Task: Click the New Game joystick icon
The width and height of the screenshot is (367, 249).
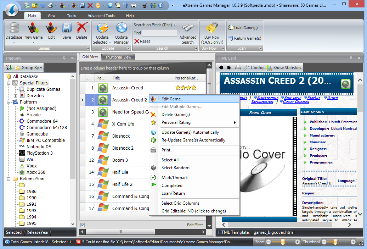Action: point(33,28)
